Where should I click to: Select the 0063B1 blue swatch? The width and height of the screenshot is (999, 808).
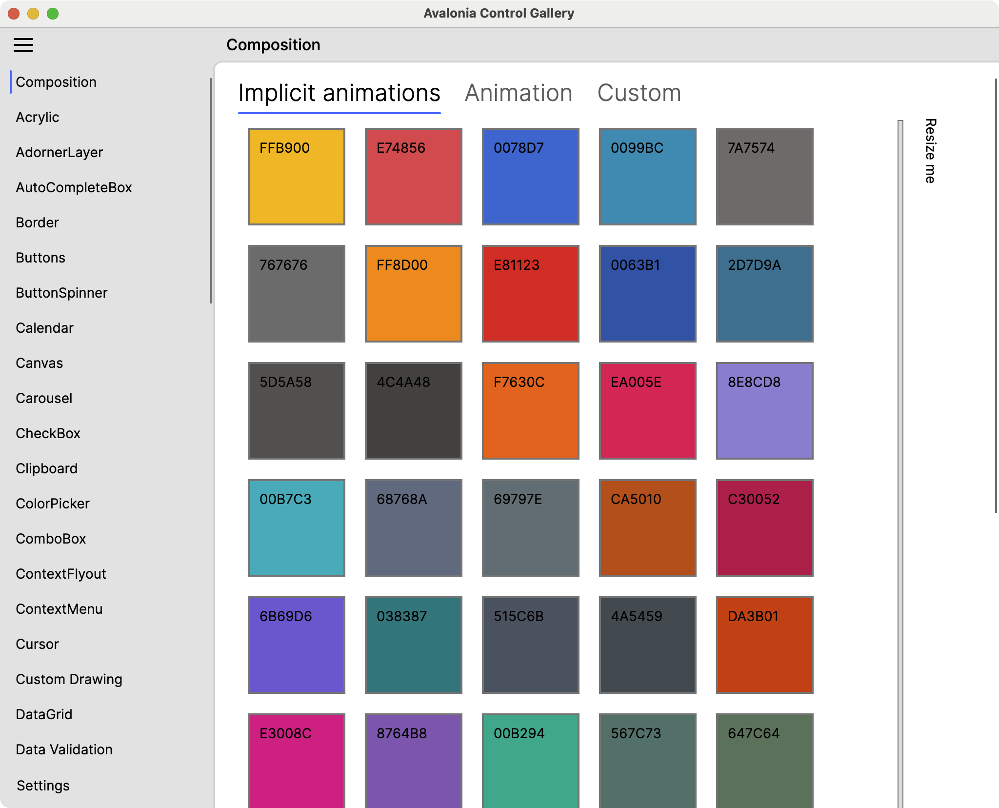[x=648, y=294]
